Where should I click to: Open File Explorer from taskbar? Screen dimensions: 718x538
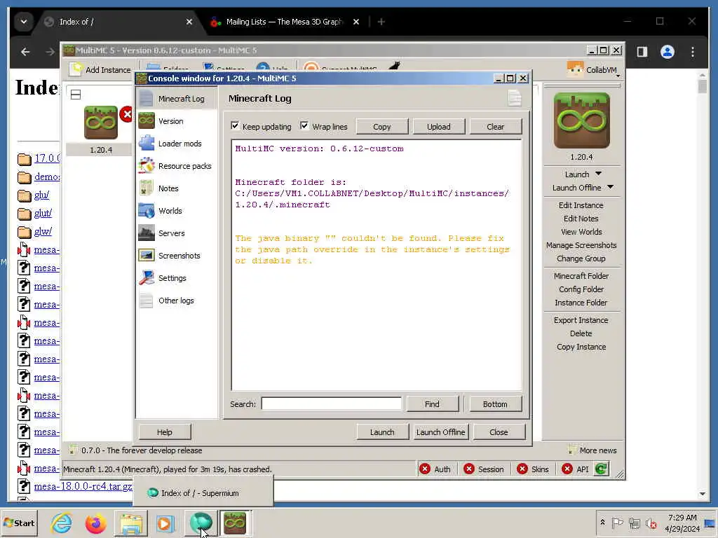[131, 523]
